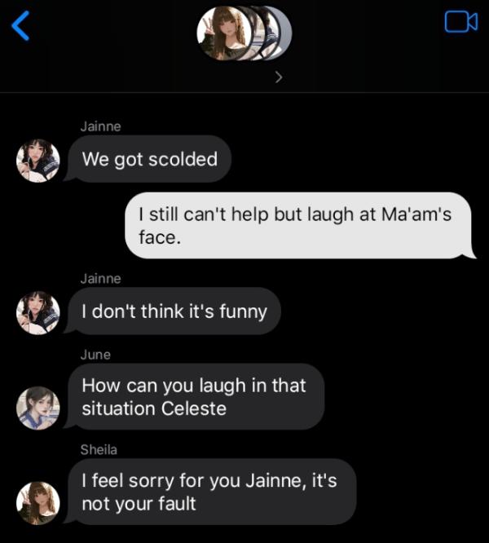The width and height of the screenshot is (489, 543).
Task: Tap Sheila's profile avatar
Action: pos(38,502)
